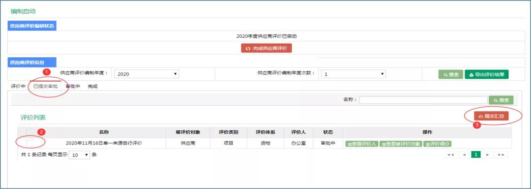Click the 导出评价结果 button

pyautogui.click(x=487, y=74)
